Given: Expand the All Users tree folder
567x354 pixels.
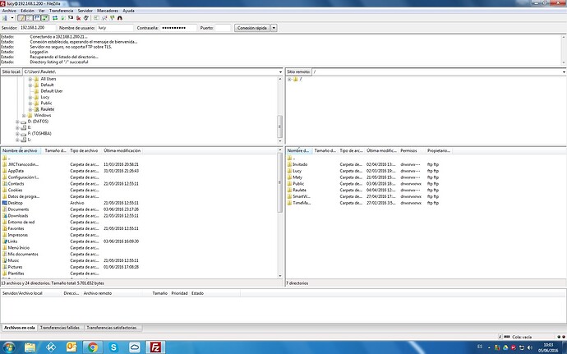Looking at the screenshot, I should (30, 79).
